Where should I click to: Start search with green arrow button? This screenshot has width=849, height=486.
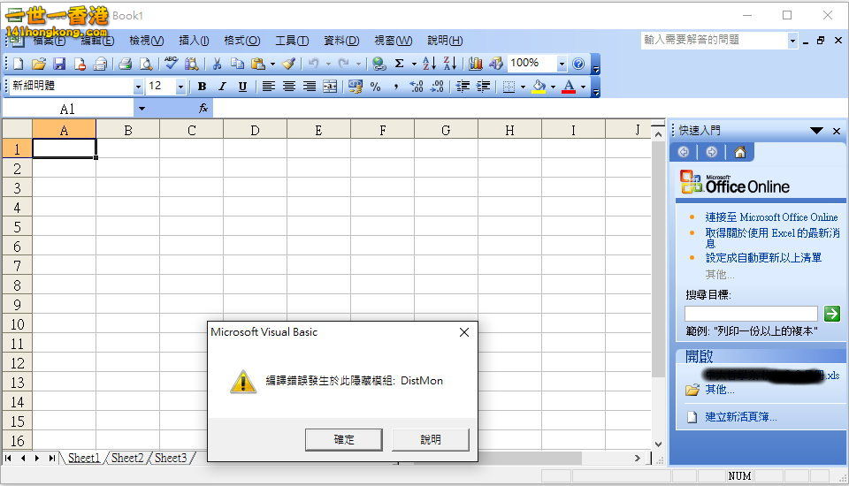[831, 314]
